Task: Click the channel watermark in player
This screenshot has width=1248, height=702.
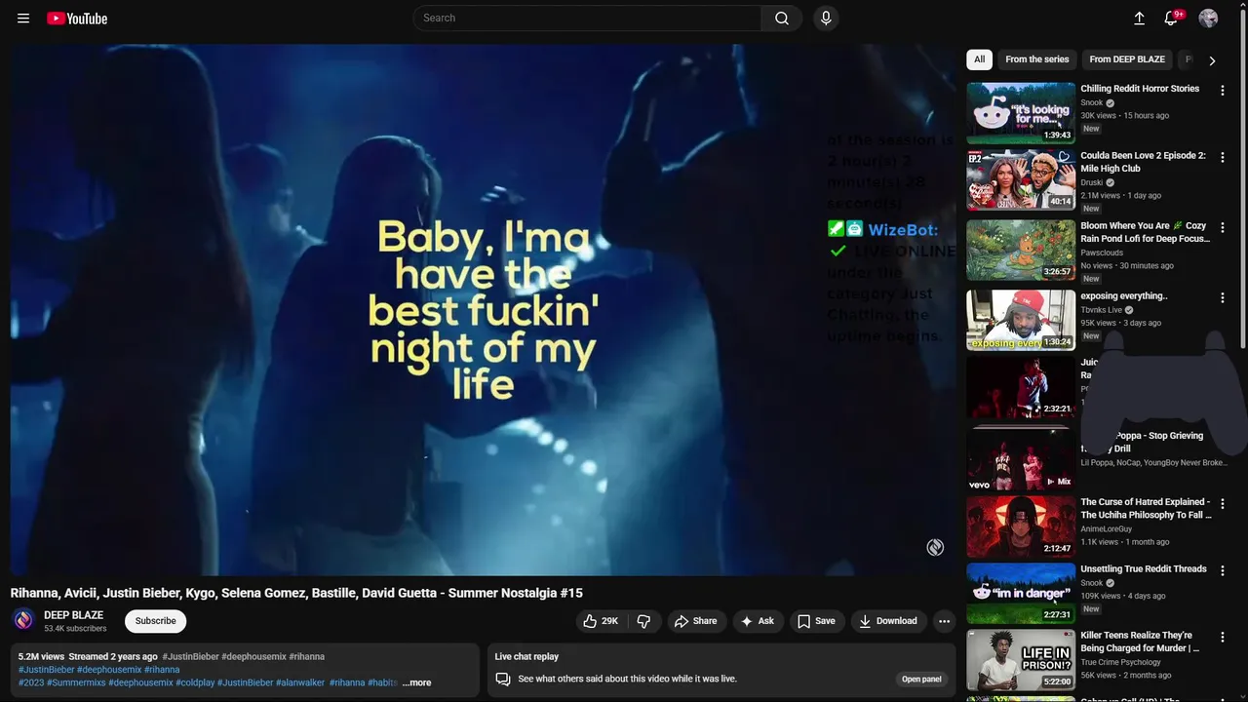Action: point(935,548)
